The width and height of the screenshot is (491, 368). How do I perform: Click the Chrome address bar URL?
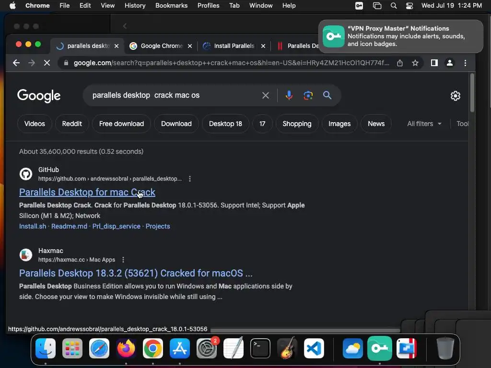click(231, 63)
